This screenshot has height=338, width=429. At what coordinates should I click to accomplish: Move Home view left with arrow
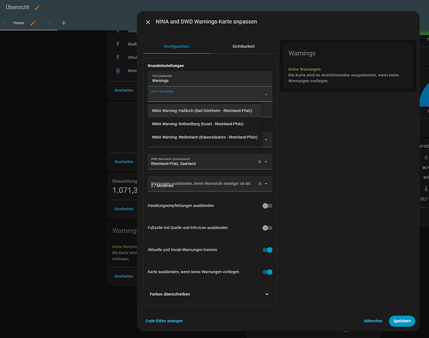click(x=5, y=23)
